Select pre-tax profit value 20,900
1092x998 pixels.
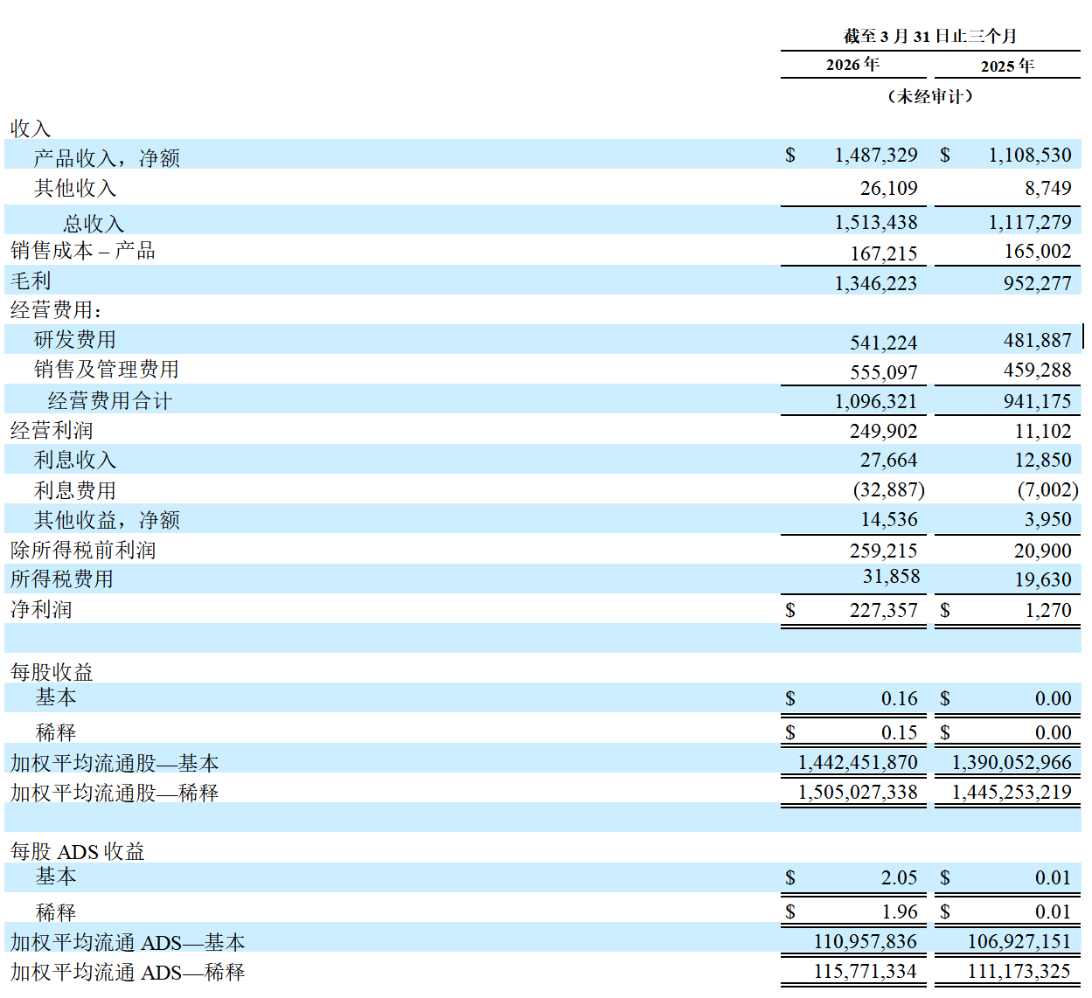pos(1043,551)
